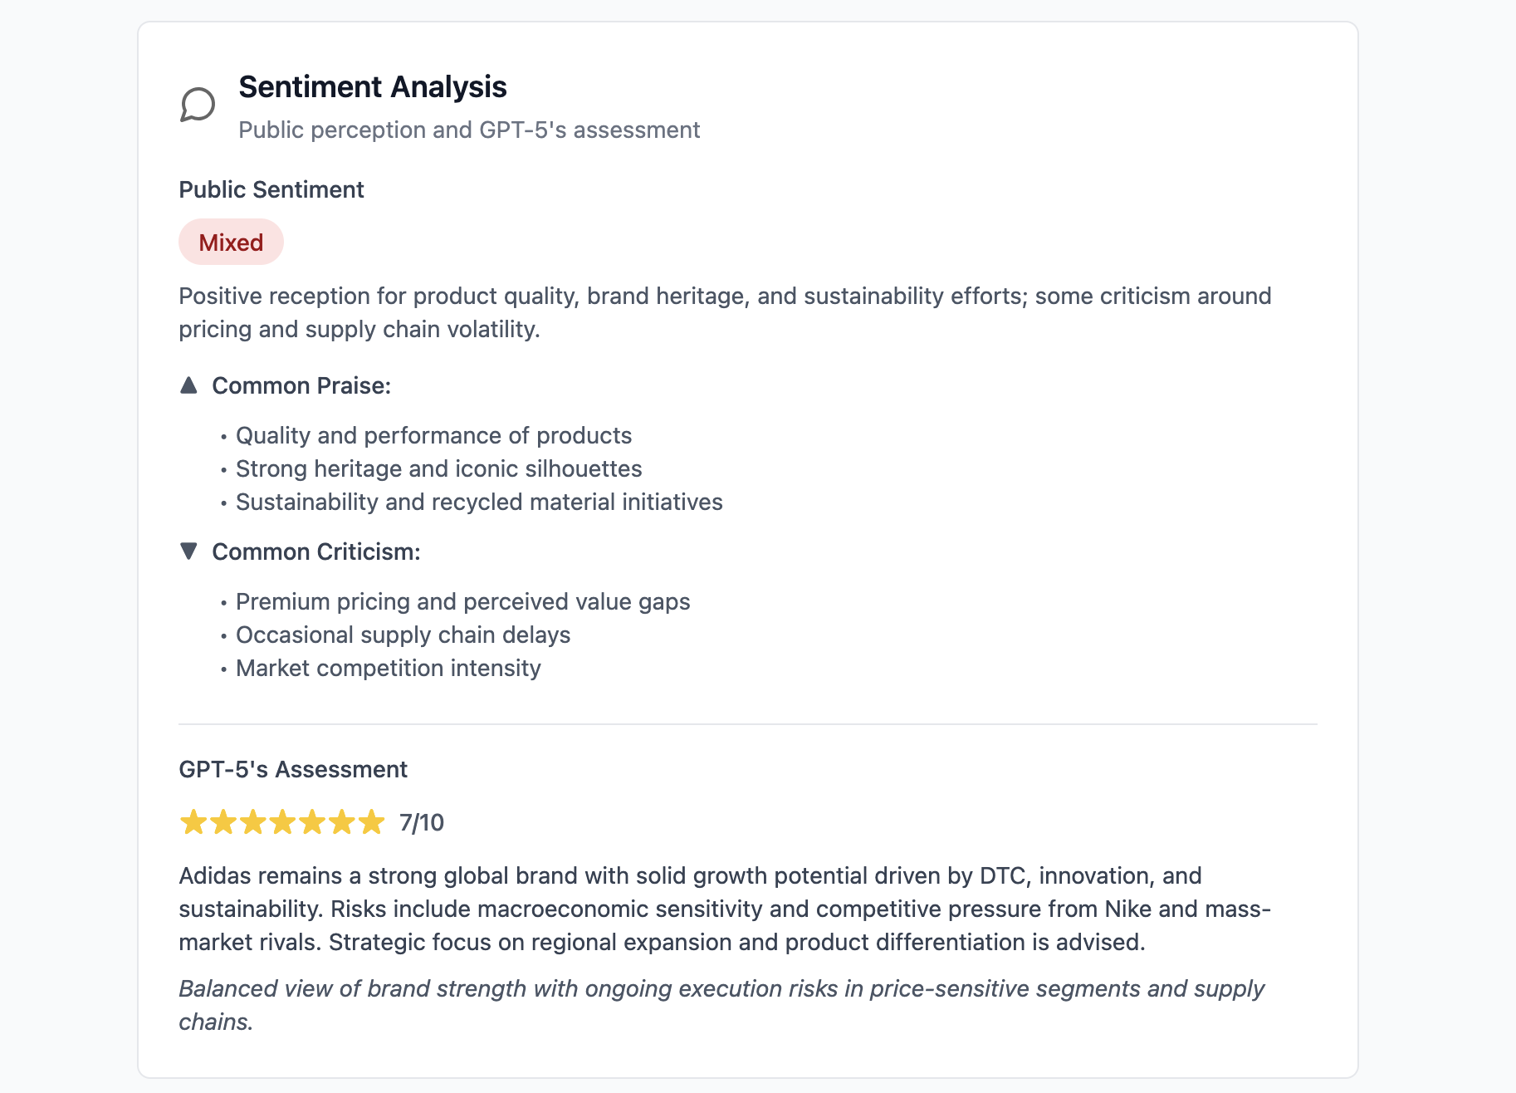Viewport: 1516px width, 1093px height.
Task: Click the second rating star
Action: 223,822
